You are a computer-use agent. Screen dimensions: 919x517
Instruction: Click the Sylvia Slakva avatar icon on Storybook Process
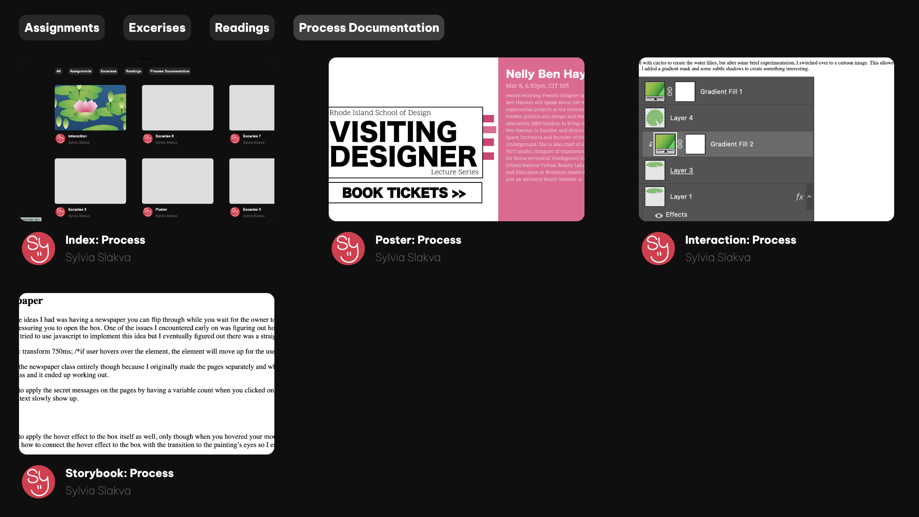pos(38,482)
